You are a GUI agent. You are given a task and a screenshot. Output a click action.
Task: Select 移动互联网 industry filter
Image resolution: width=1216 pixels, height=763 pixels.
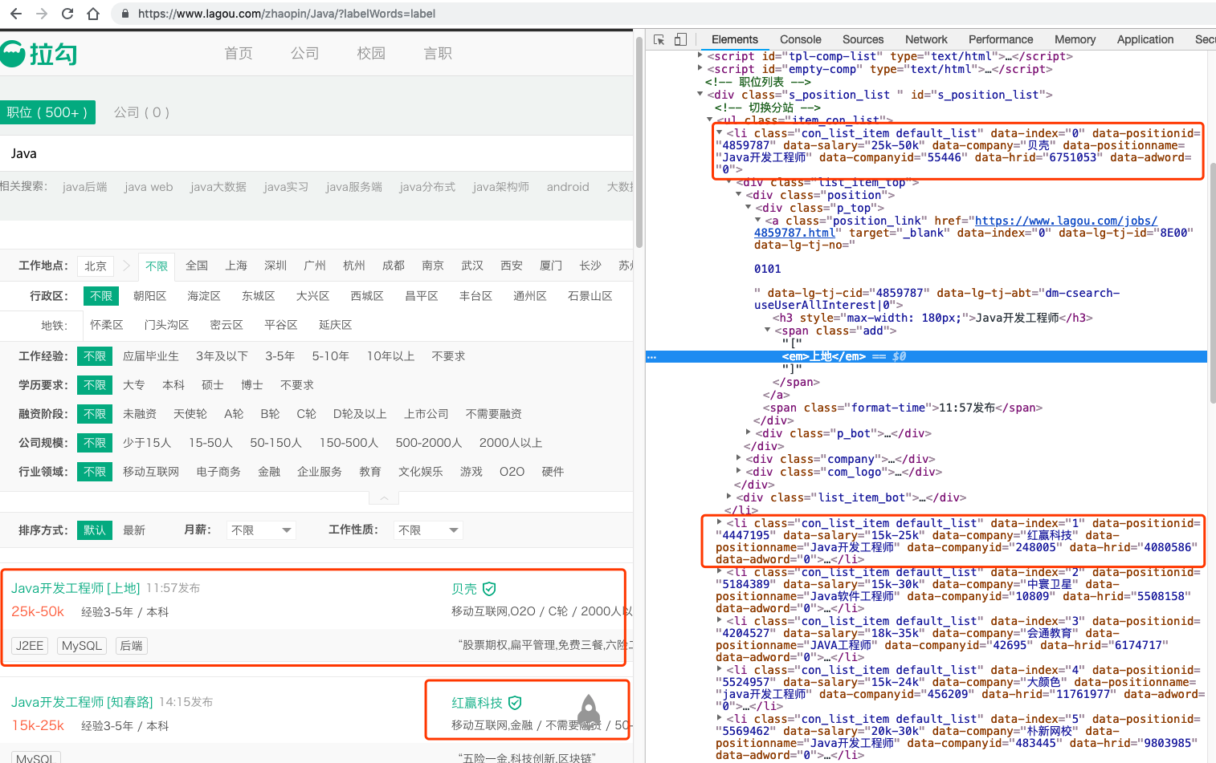point(151,472)
